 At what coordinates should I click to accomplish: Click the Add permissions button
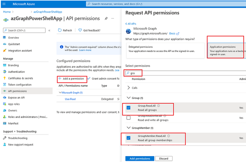[x=139, y=158]
